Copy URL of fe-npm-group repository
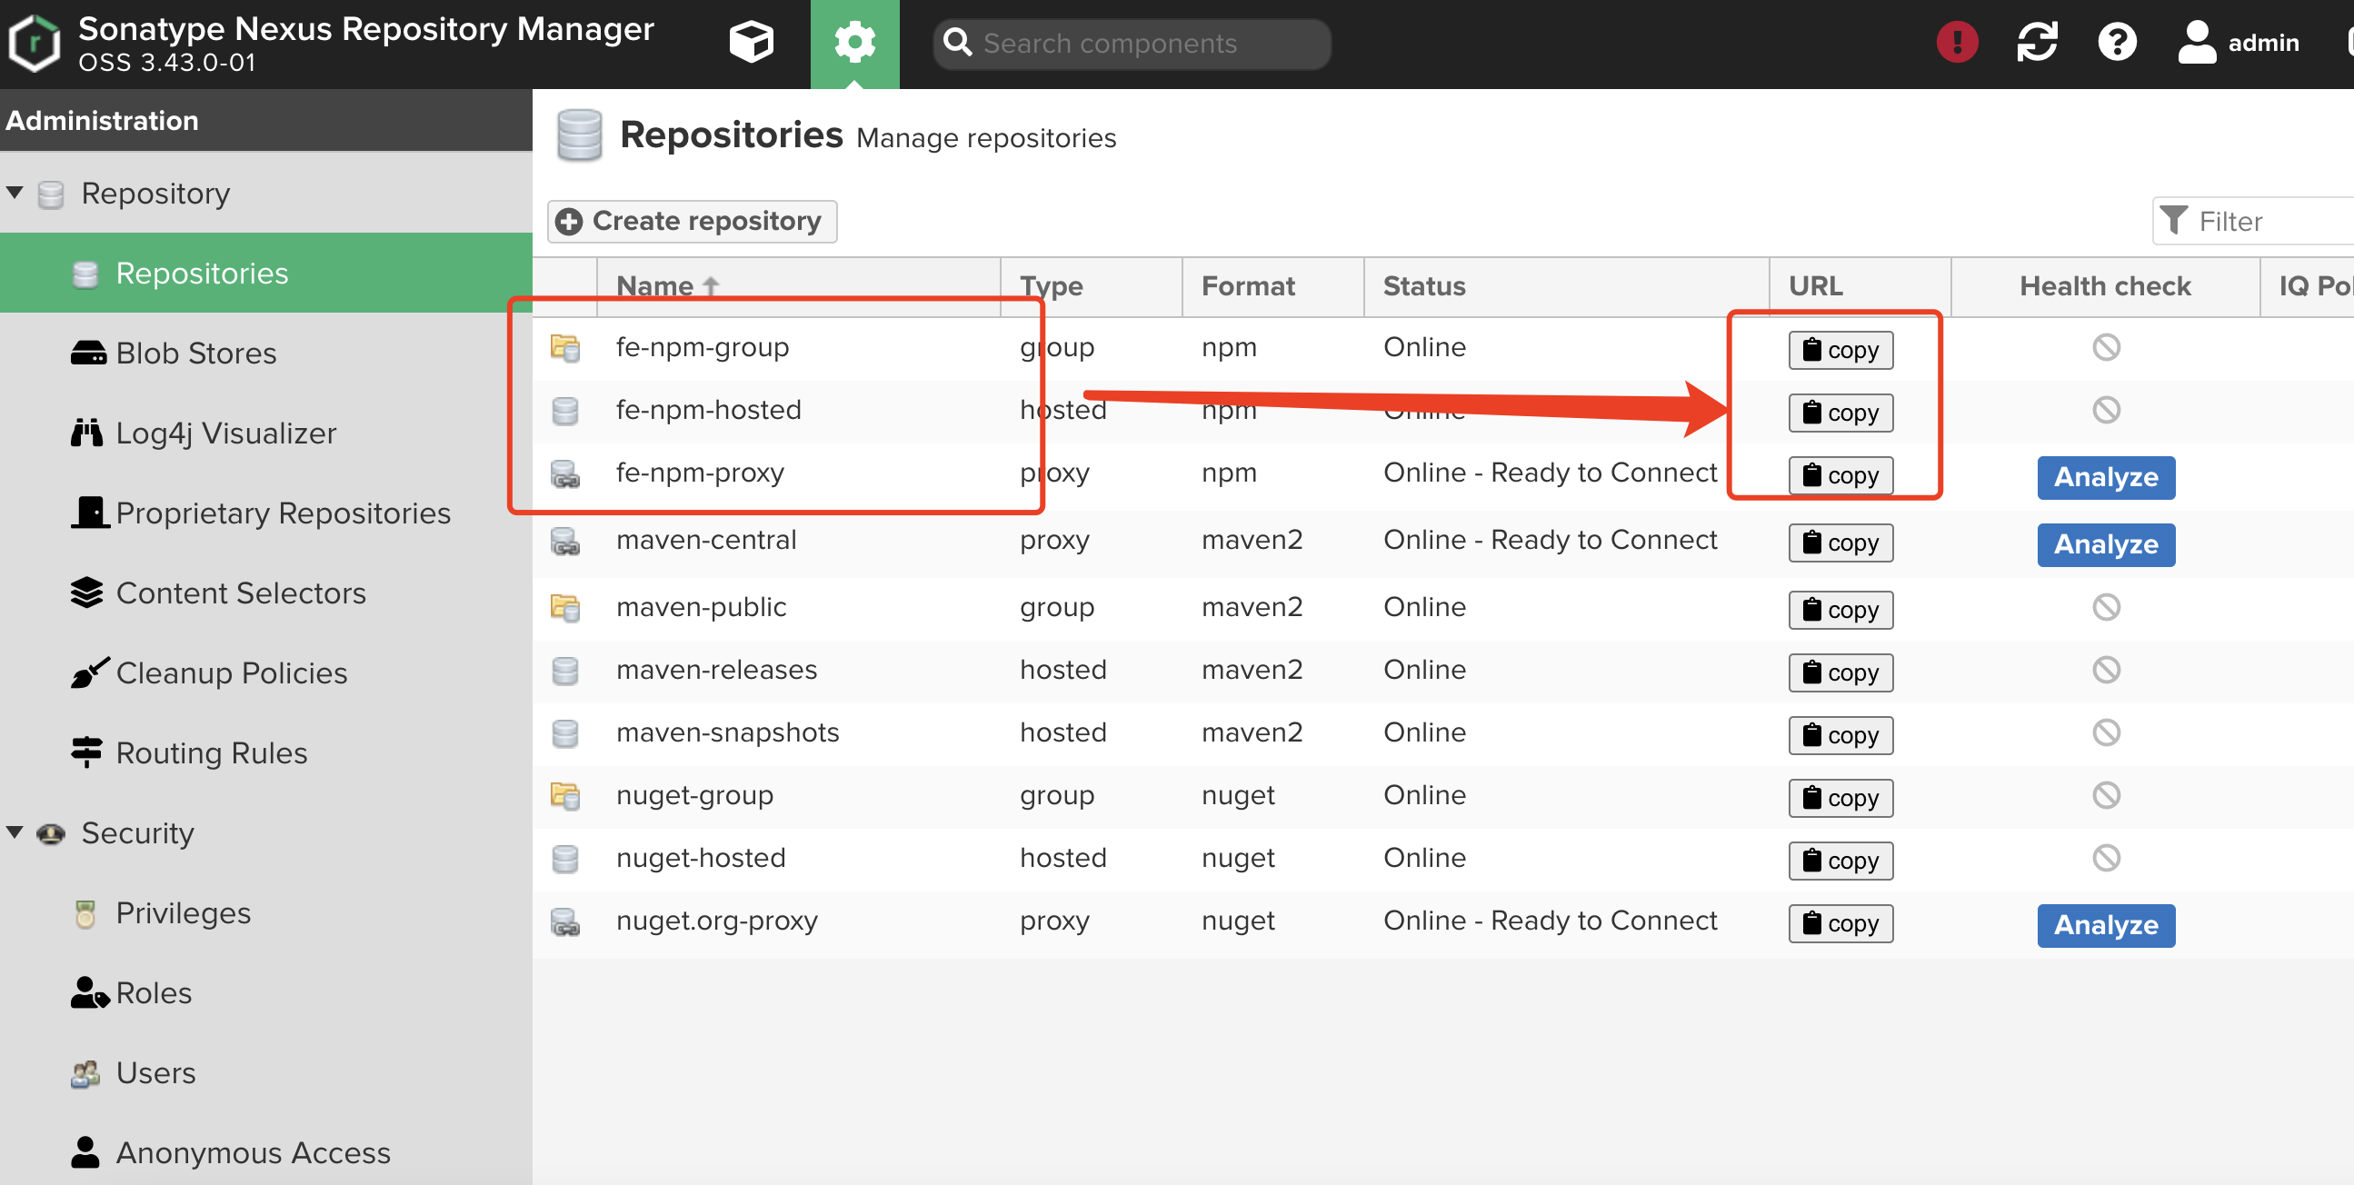 coord(1840,350)
